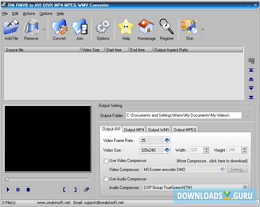This screenshot has height=207, width=260.
Task: Open the Homepage house icon
Action: [x=146, y=26]
